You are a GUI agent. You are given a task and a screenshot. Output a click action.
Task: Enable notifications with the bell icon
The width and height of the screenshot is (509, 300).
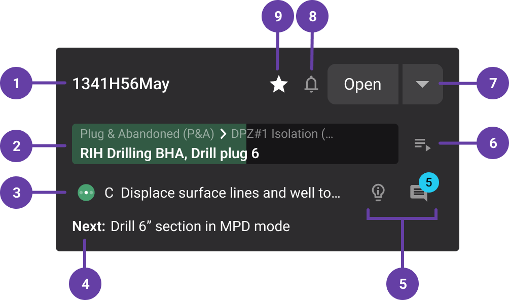tap(311, 84)
